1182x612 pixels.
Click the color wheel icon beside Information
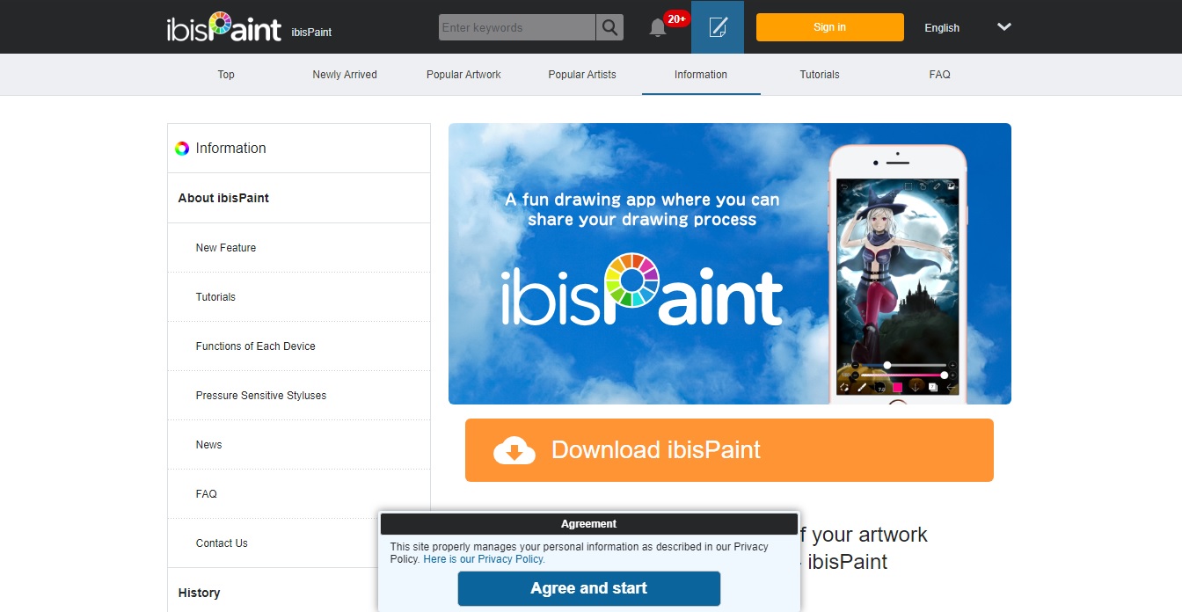coord(182,149)
